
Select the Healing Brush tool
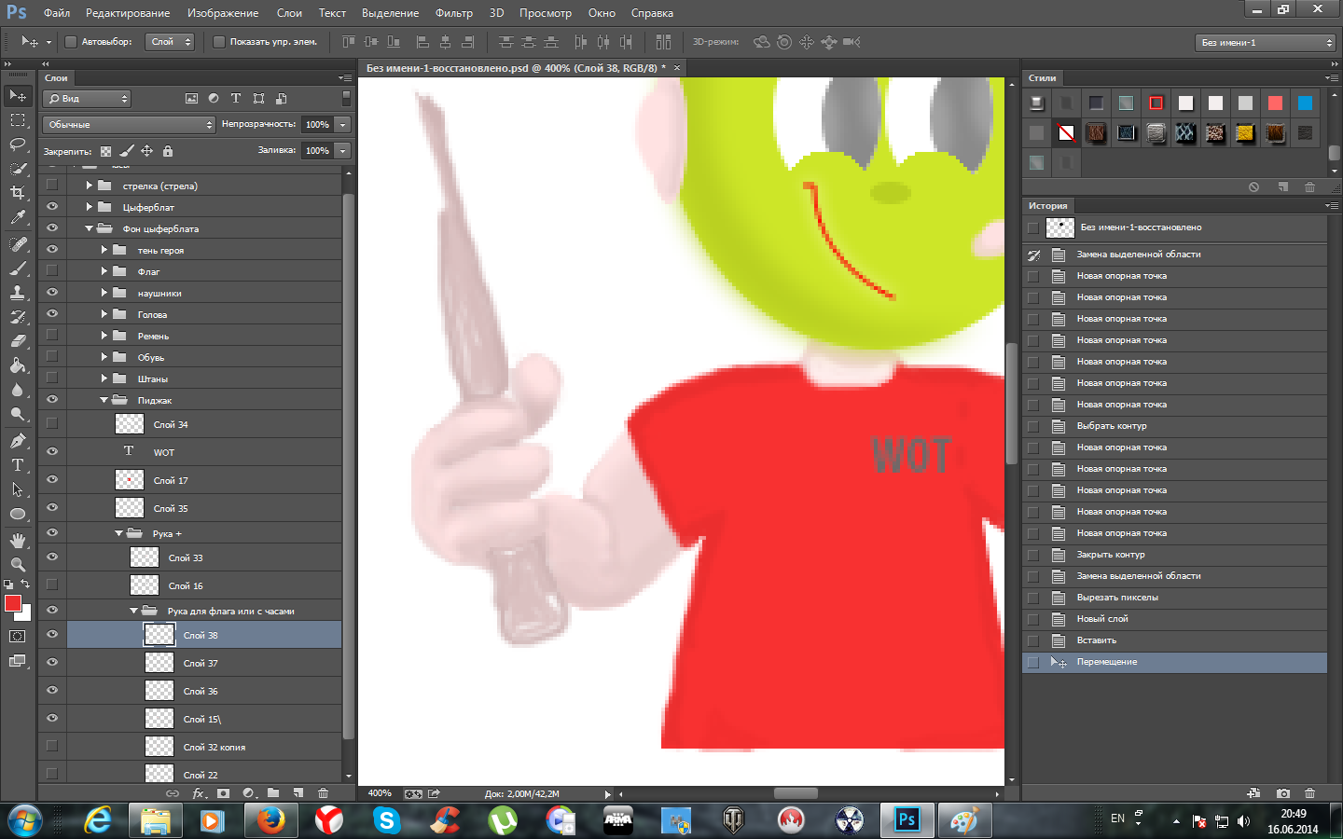[x=18, y=244]
